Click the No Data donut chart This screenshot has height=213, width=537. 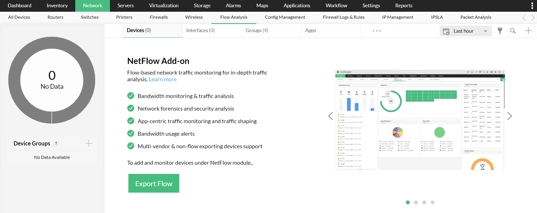click(x=52, y=80)
